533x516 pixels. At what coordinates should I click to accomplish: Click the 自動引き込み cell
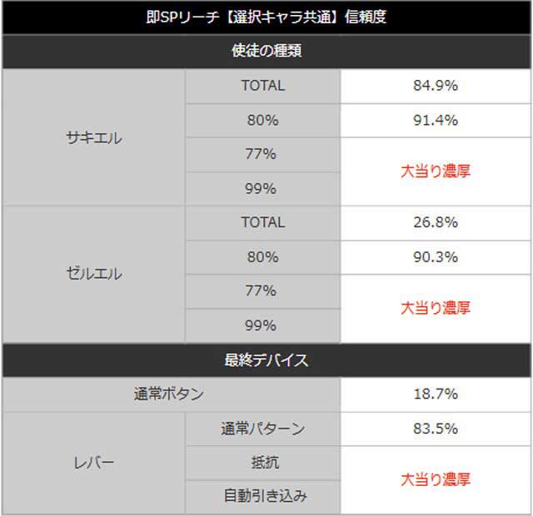262,497
